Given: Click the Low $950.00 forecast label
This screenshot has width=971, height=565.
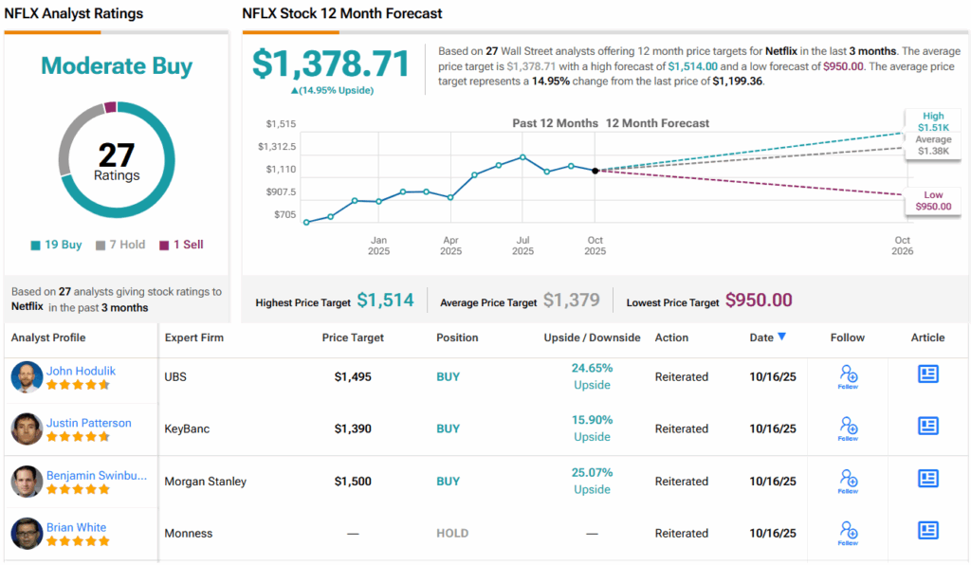Looking at the screenshot, I should tap(931, 200).
